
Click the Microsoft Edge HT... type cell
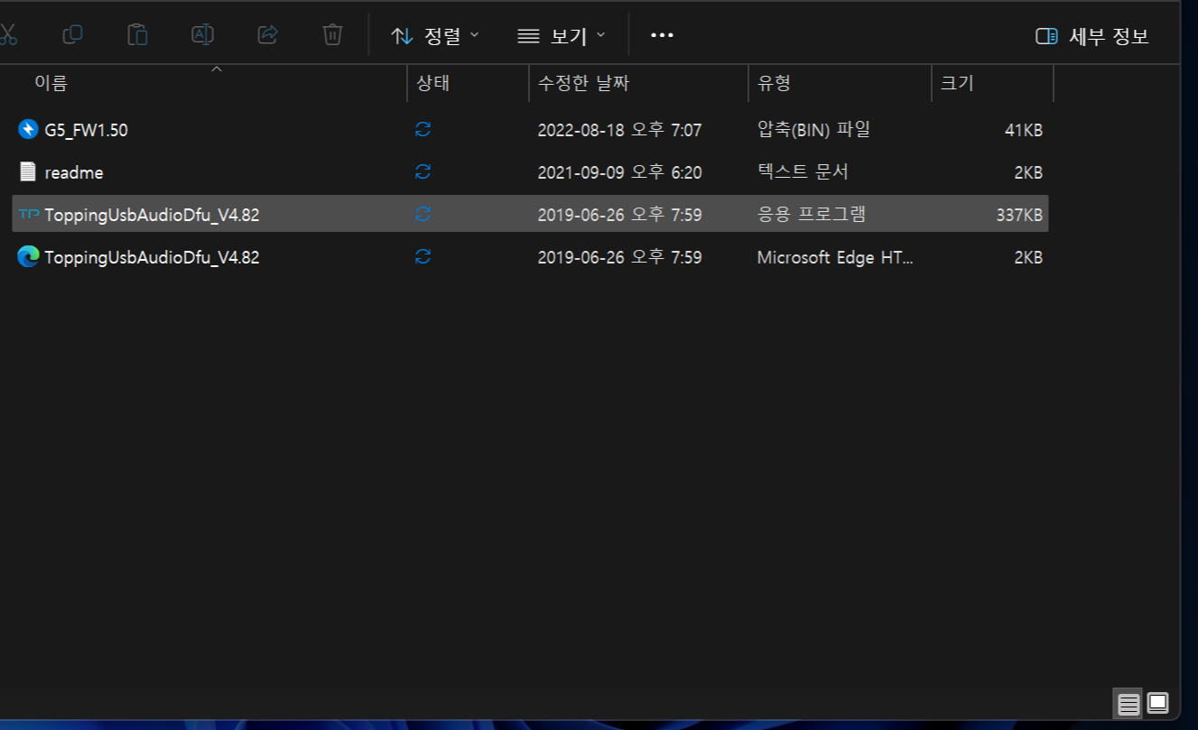click(835, 257)
